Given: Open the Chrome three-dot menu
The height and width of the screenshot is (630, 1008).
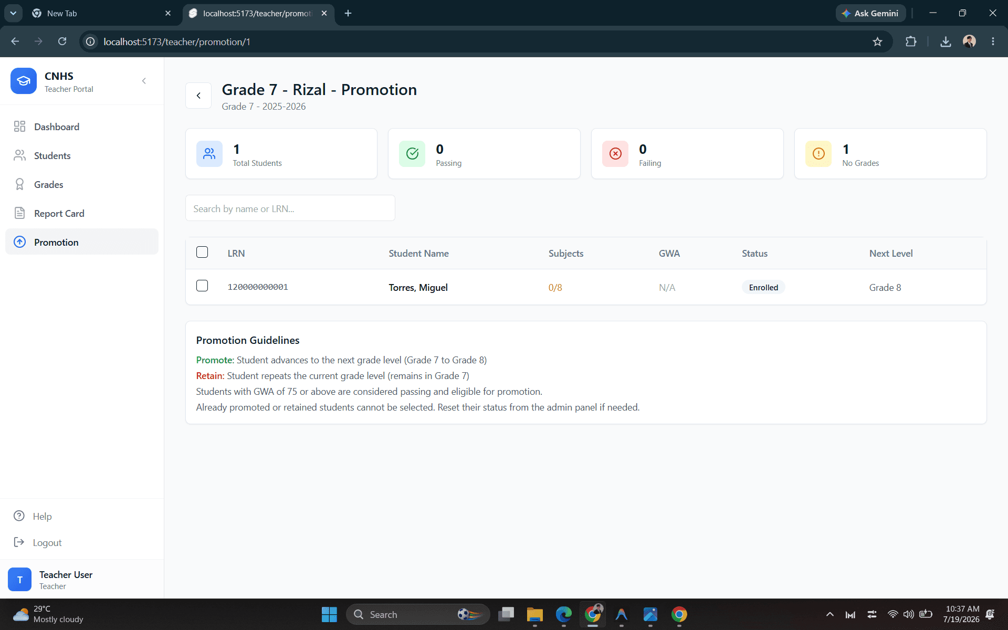Looking at the screenshot, I should point(993,41).
